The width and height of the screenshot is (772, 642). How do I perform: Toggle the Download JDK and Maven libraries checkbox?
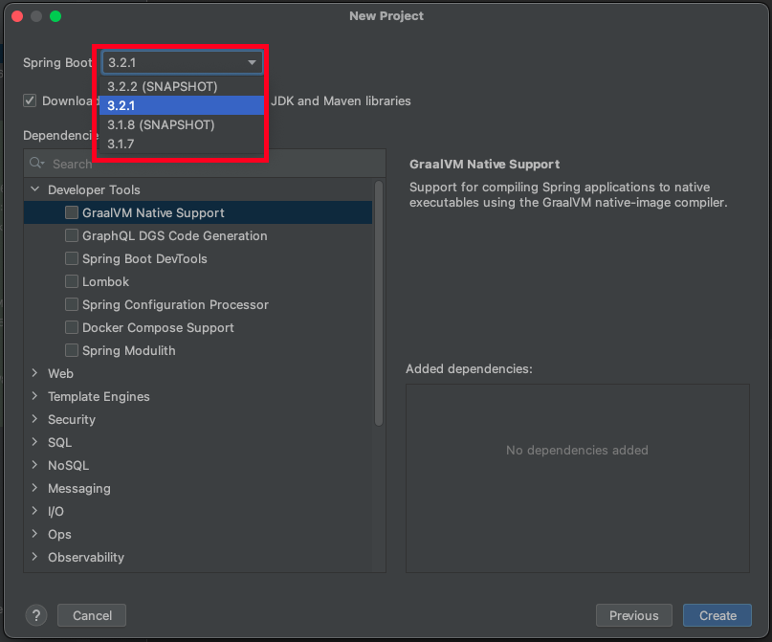click(32, 100)
